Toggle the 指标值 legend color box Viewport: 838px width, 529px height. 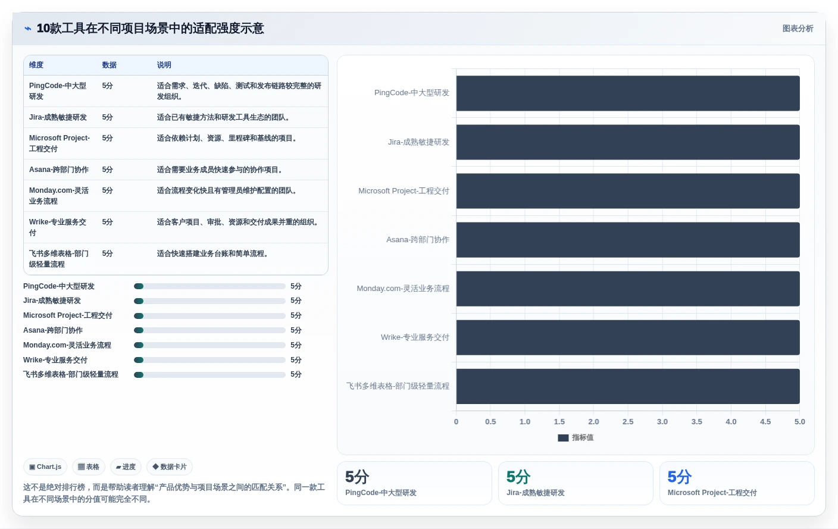click(x=563, y=438)
